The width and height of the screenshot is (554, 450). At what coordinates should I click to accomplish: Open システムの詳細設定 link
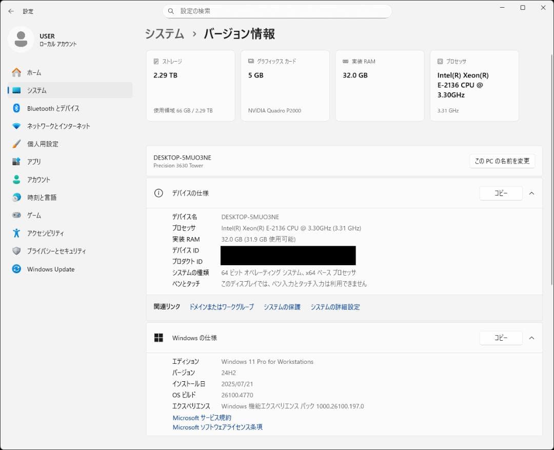point(334,306)
